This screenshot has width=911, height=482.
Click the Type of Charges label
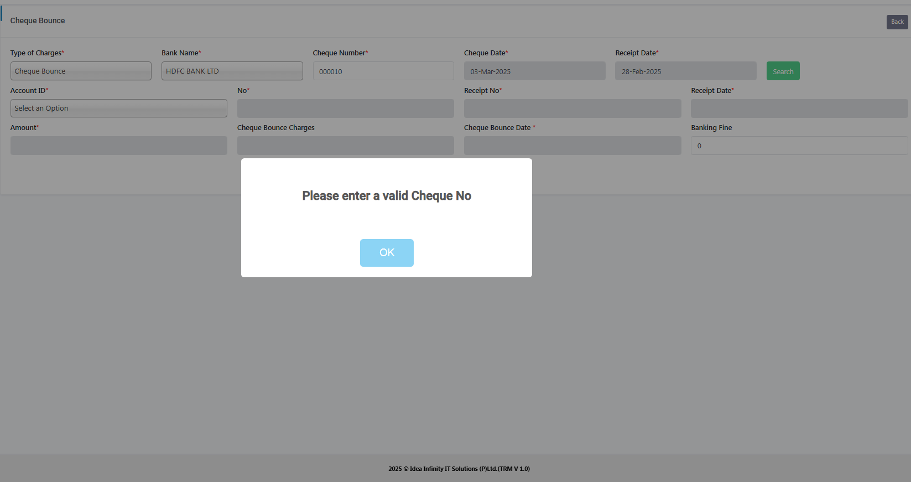(x=37, y=53)
